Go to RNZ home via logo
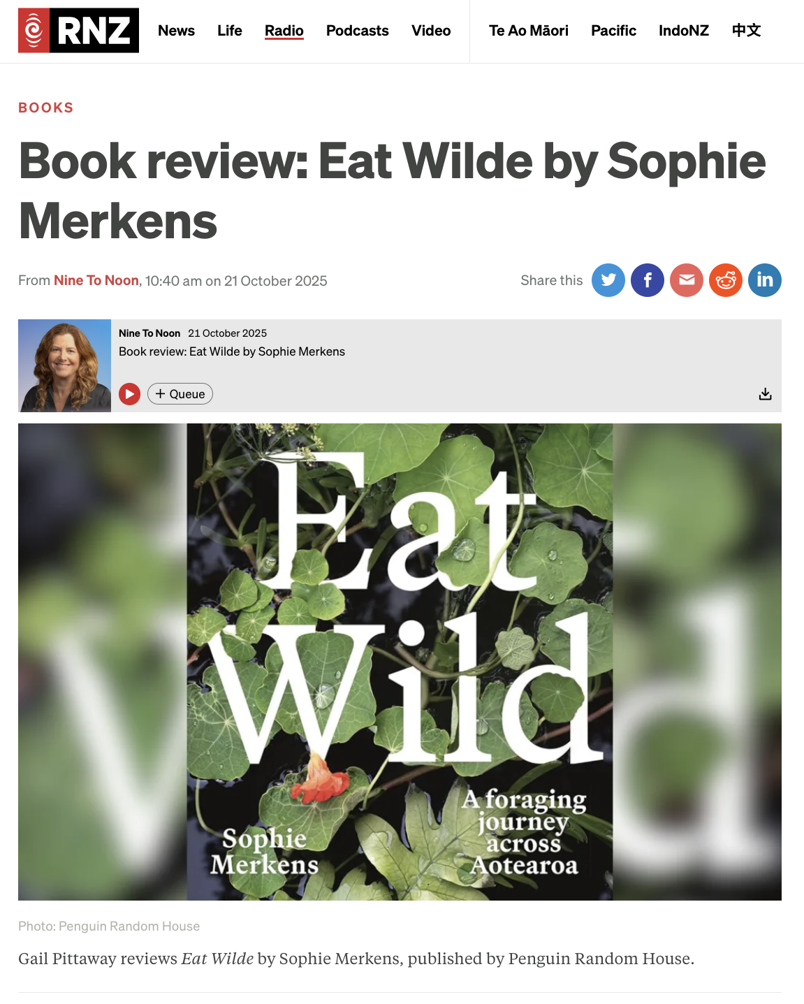 pos(78,30)
